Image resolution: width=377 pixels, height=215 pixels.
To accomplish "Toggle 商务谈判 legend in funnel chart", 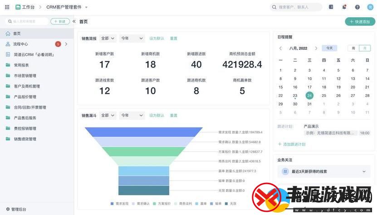I will coord(183,204).
